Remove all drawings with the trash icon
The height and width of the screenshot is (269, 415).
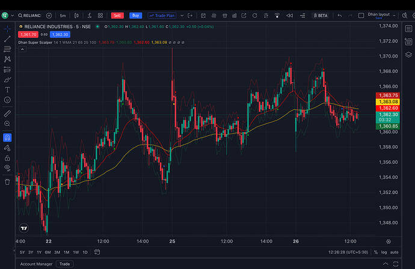click(x=7, y=182)
